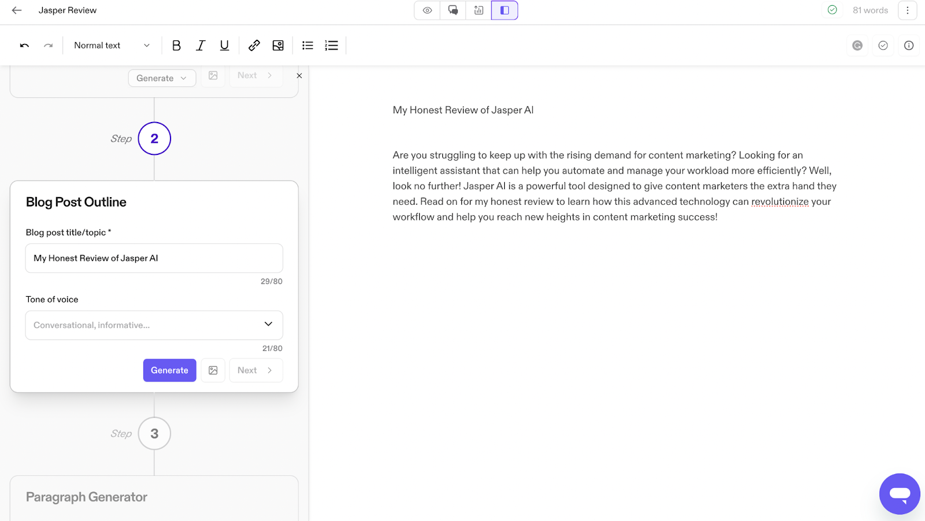The height and width of the screenshot is (521, 925).
Task: Insert a hyperlink
Action: [254, 45]
